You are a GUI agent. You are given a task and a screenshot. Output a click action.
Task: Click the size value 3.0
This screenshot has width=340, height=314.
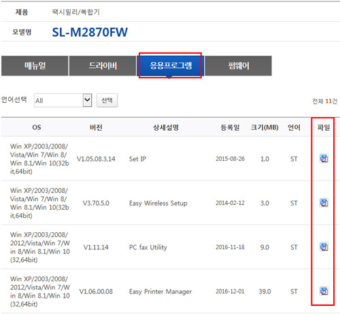click(x=265, y=203)
